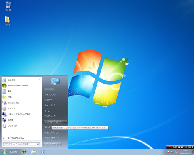Click the シャットダウン button
194x155 pixels.
click(51, 144)
